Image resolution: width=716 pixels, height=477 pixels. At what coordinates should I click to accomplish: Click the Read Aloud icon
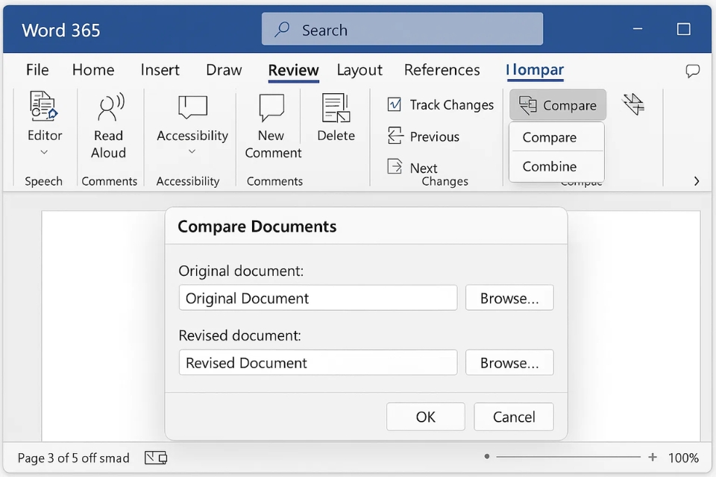tap(109, 107)
